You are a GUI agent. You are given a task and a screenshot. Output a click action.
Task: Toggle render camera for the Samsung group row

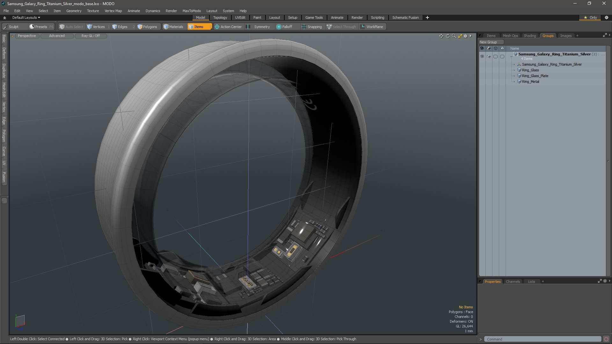pyautogui.click(x=489, y=56)
